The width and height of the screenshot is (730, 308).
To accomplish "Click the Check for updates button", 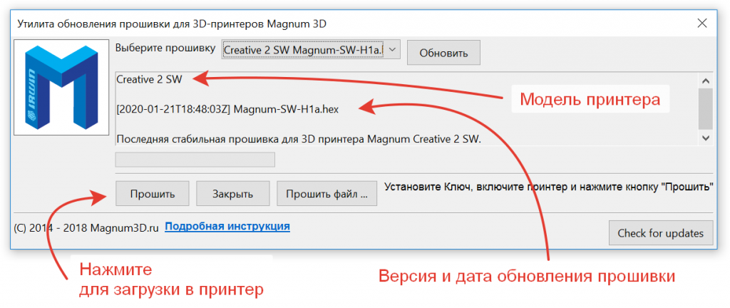I will [x=660, y=233].
